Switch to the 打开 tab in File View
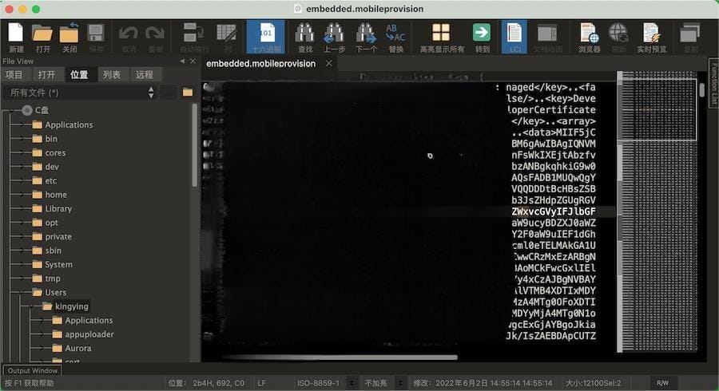Image resolution: width=719 pixels, height=391 pixels. click(x=46, y=75)
